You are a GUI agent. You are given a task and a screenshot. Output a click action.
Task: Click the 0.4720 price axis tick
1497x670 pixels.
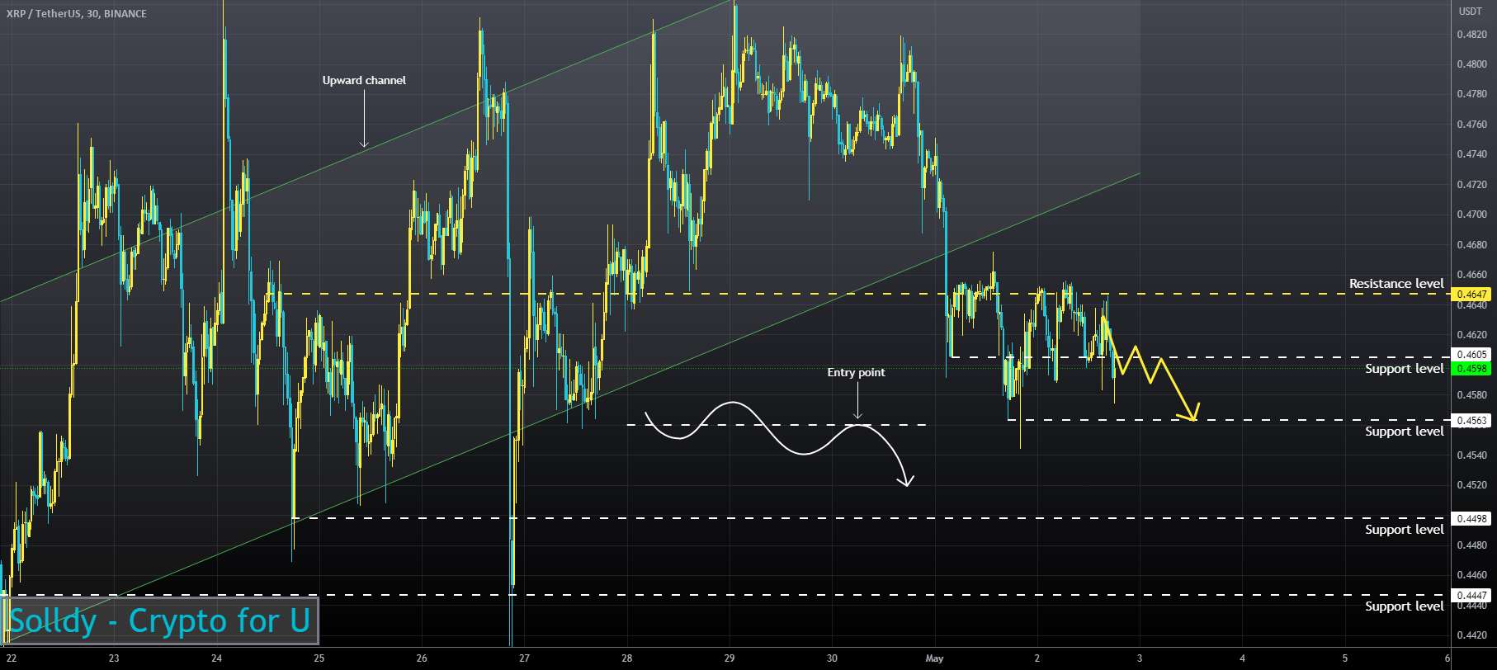click(1471, 185)
